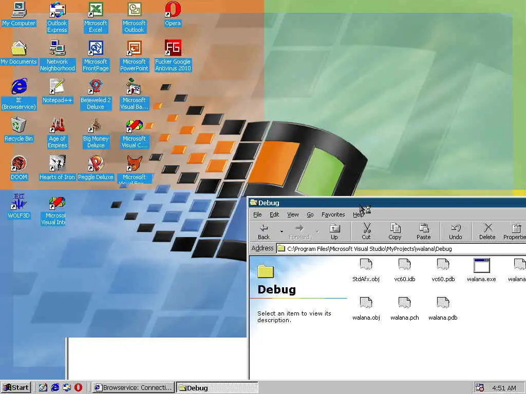Open the Help menu in Debug window
Viewport: 526px width, 394px height.
[x=358, y=214]
